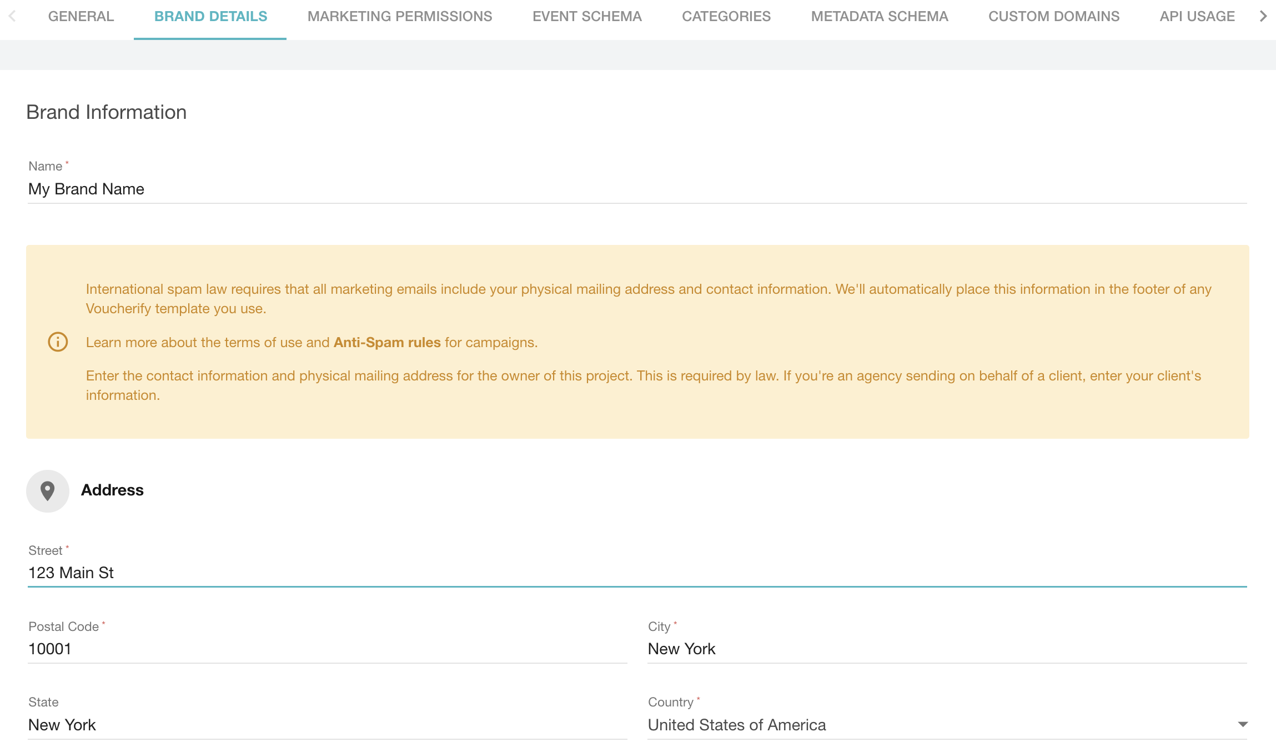Viewport: 1276px width, 752px height.
Task: Open the Metadata Schema tab
Action: pos(880,17)
